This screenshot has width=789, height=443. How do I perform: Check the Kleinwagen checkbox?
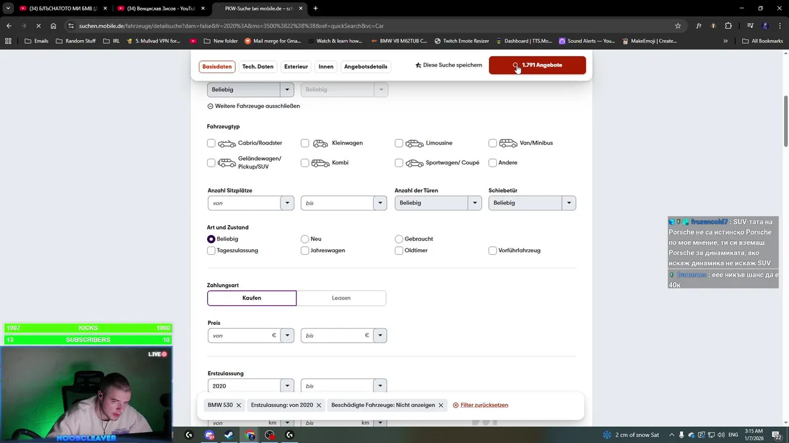305,143
